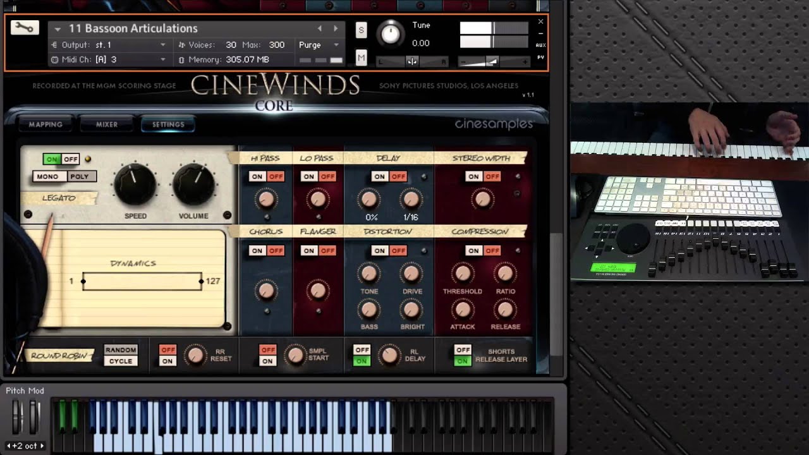Click the Compression Release knob

(x=504, y=310)
